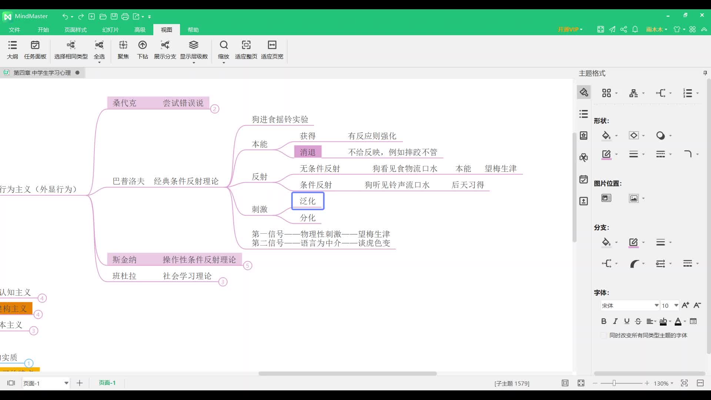Viewport: 711px width, 400px height.
Task: Select the 聚焦 (Focus) tool
Action: 123,50
